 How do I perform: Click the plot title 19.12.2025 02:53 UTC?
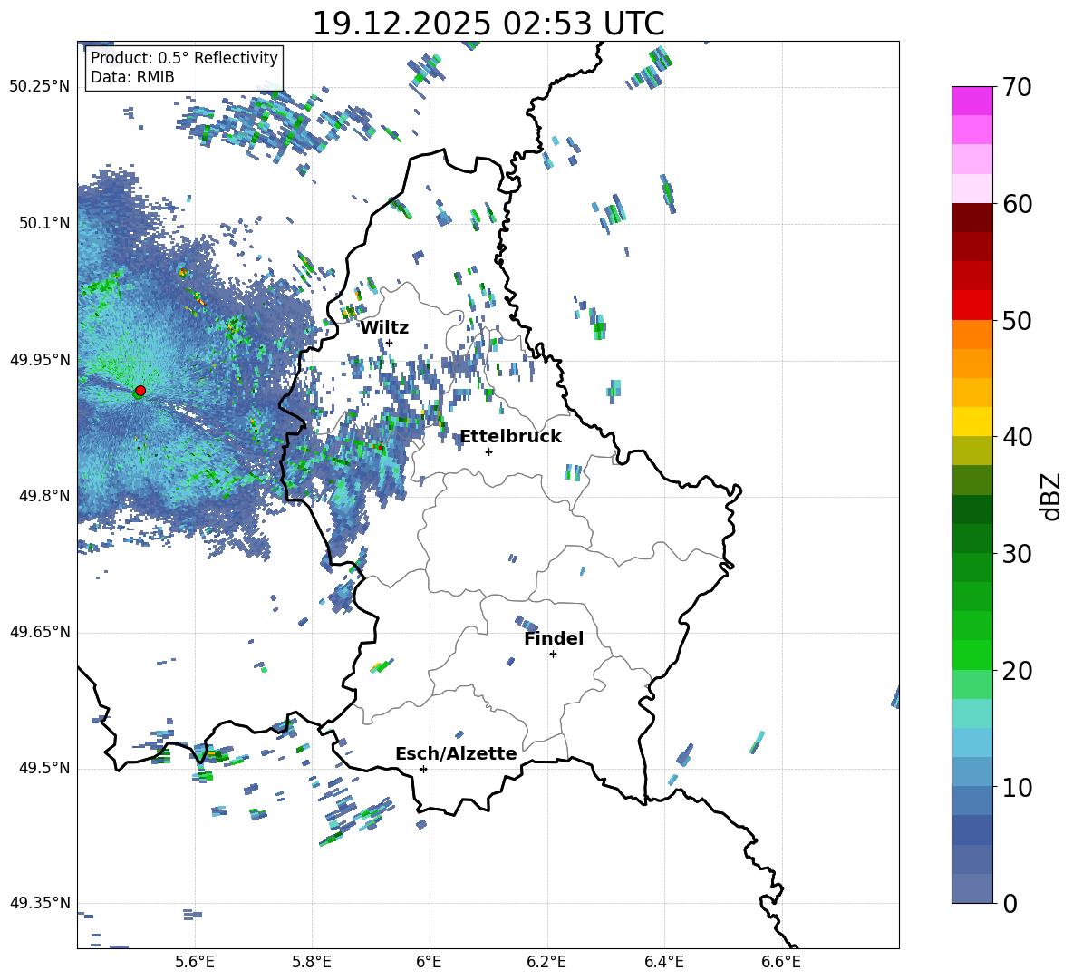pyautogui.click(x=488, y=24)
